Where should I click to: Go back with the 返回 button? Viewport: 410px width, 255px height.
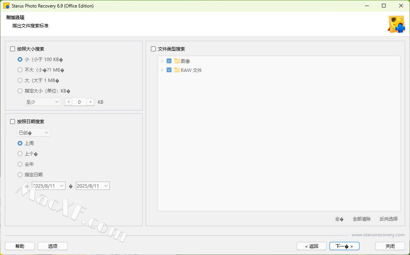tap(312, 246)
